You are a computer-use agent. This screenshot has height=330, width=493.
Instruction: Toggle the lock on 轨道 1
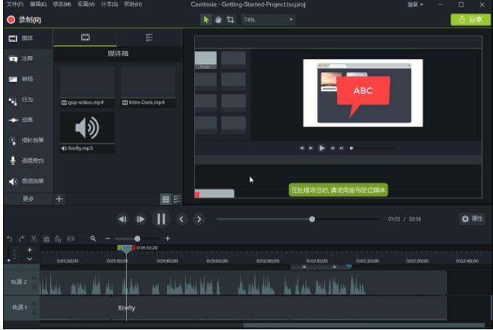coord(34,313)
